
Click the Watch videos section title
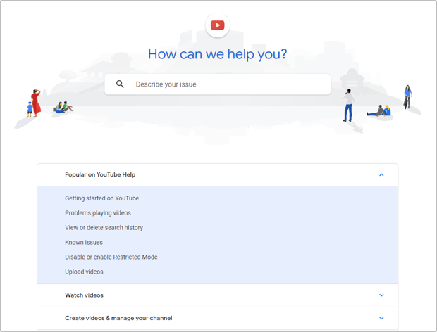point(84,295)
